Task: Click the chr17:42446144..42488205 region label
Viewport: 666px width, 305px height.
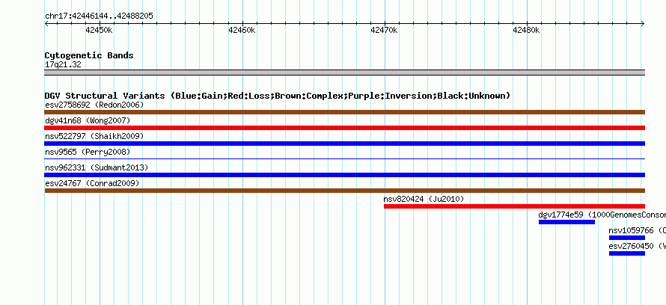Action: (99, 16)
